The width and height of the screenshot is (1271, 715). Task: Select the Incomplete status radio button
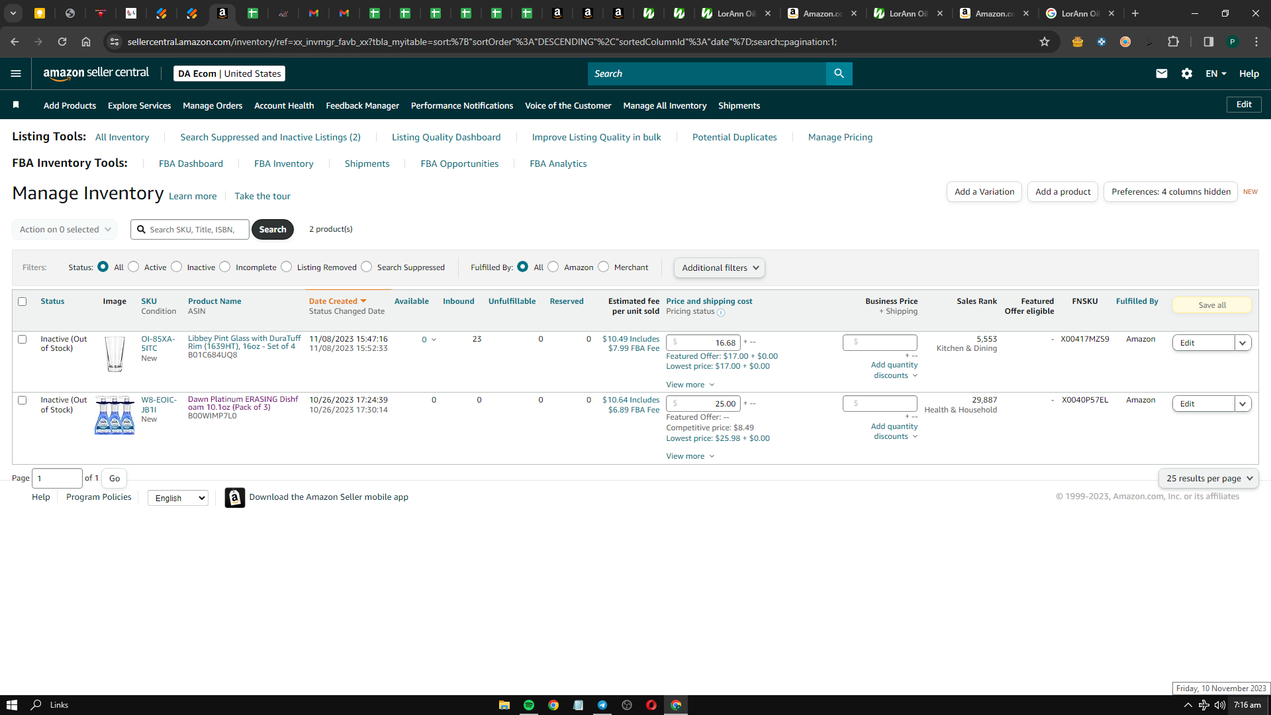click(225, 267)
